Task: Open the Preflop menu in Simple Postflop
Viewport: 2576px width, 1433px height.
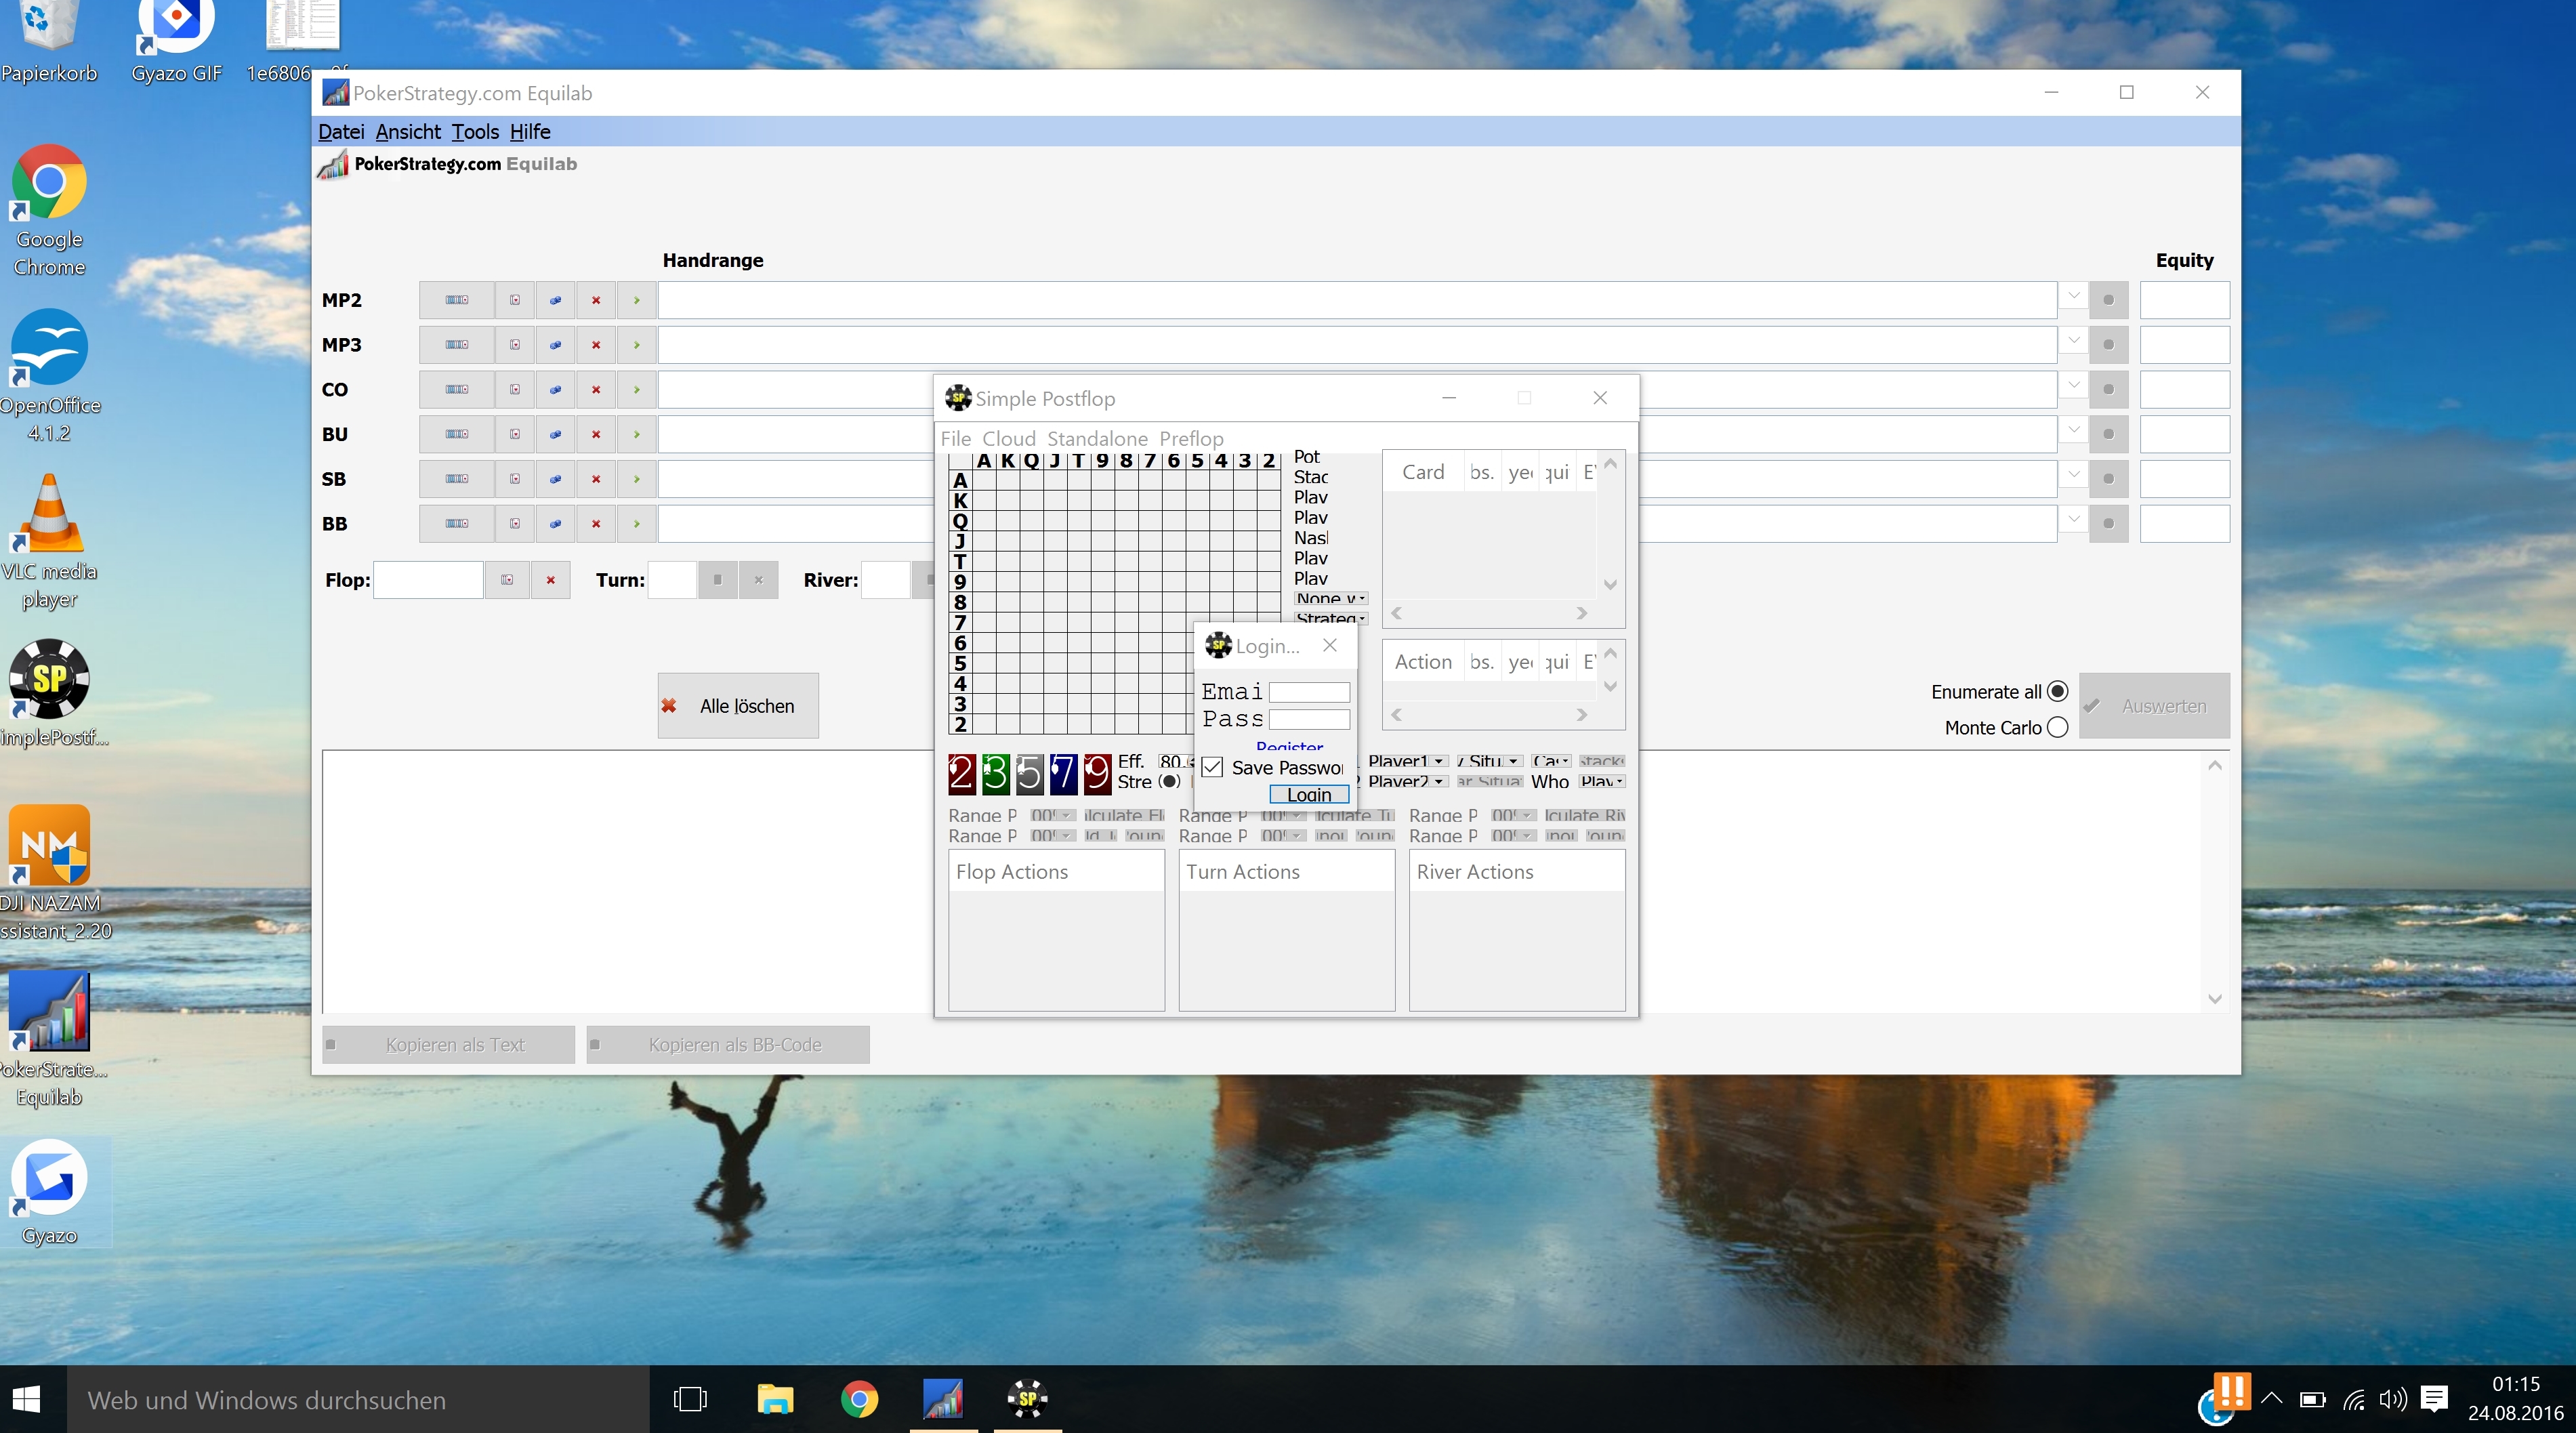Action: 1191,439
